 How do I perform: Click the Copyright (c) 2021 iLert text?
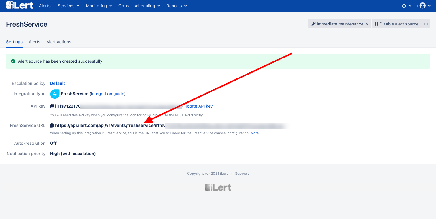click(207, 174)
